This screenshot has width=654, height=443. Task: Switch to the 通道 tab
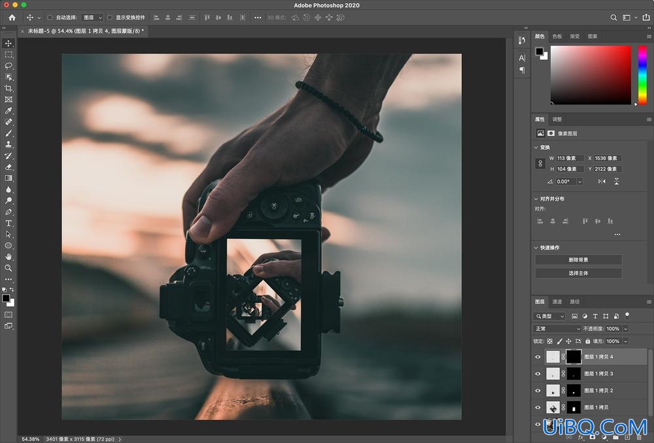557,302
